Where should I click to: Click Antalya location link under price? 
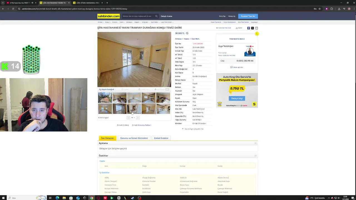(178, 39)
